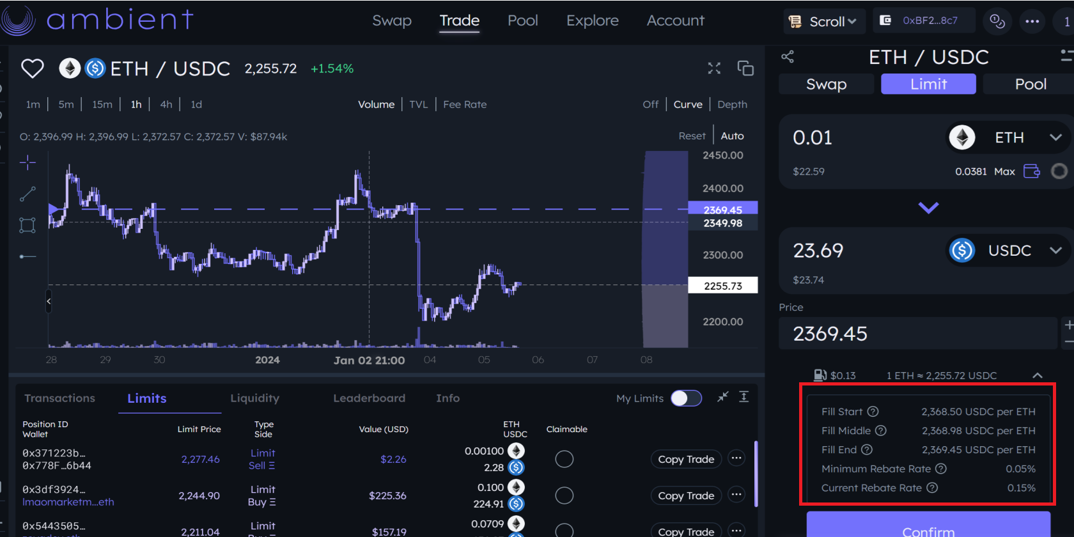Click Max to use full ETH balance

1004,171
